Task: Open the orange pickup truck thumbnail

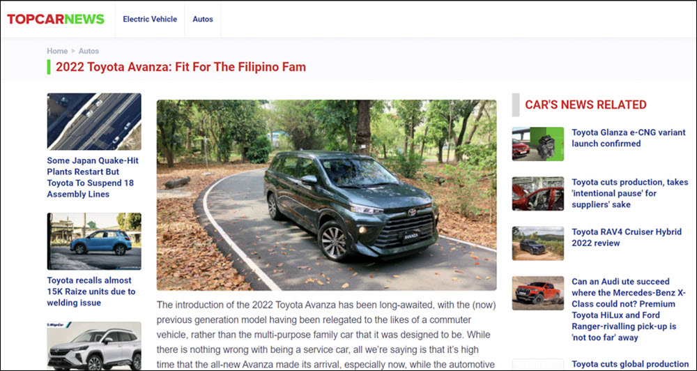Action: tap(538, 293)
